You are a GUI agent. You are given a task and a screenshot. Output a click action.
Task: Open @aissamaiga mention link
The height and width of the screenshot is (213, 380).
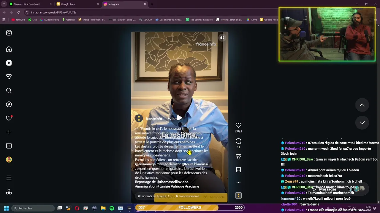pos(145,164)
